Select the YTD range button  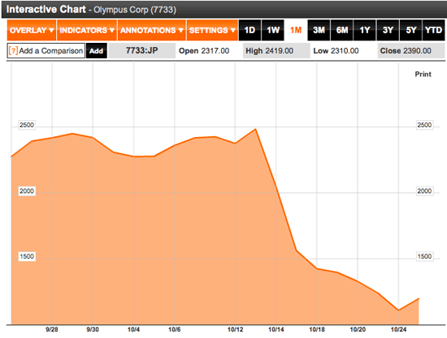point(433,30)
